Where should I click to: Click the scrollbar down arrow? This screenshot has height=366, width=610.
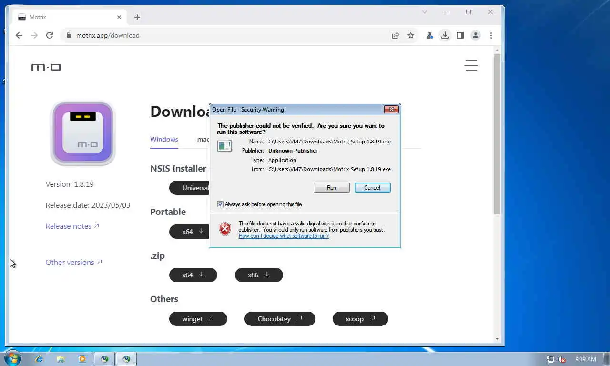[x=497, y=339]
